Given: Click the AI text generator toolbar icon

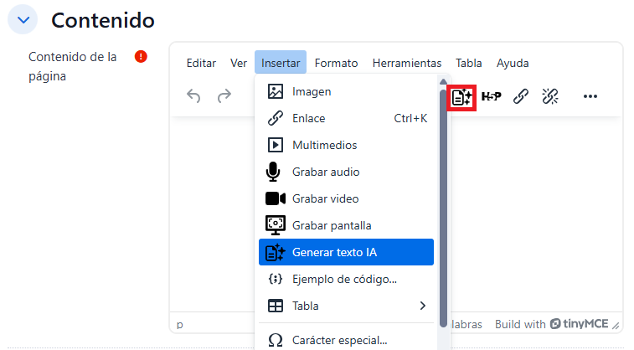Looking at the screenshot, I should point(461,96).
